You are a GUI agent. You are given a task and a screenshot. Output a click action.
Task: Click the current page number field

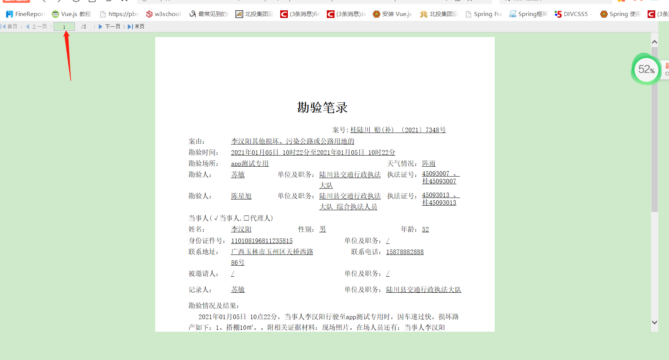click(64, 27)
